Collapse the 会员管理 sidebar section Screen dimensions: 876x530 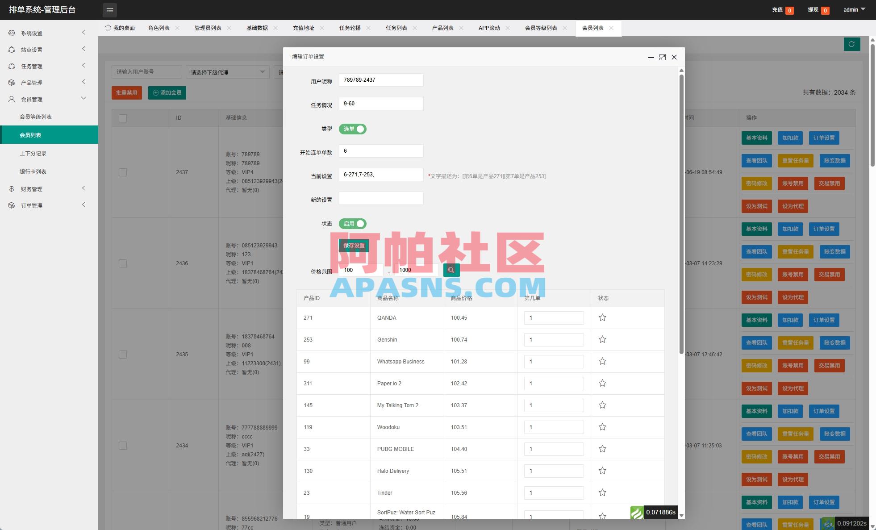tap(83, 98)
